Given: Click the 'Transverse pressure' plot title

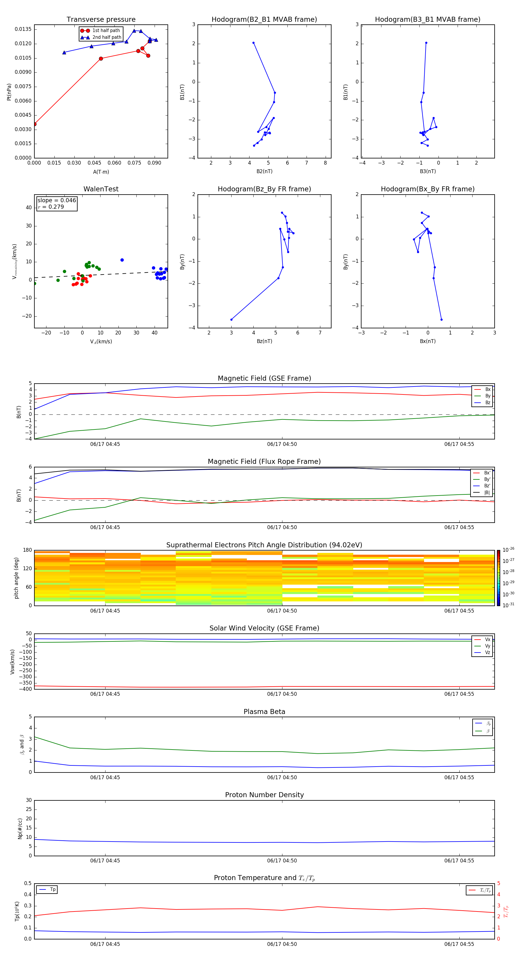Looking at the screenshot, I should pyautogui.click(x=101, y=20).
